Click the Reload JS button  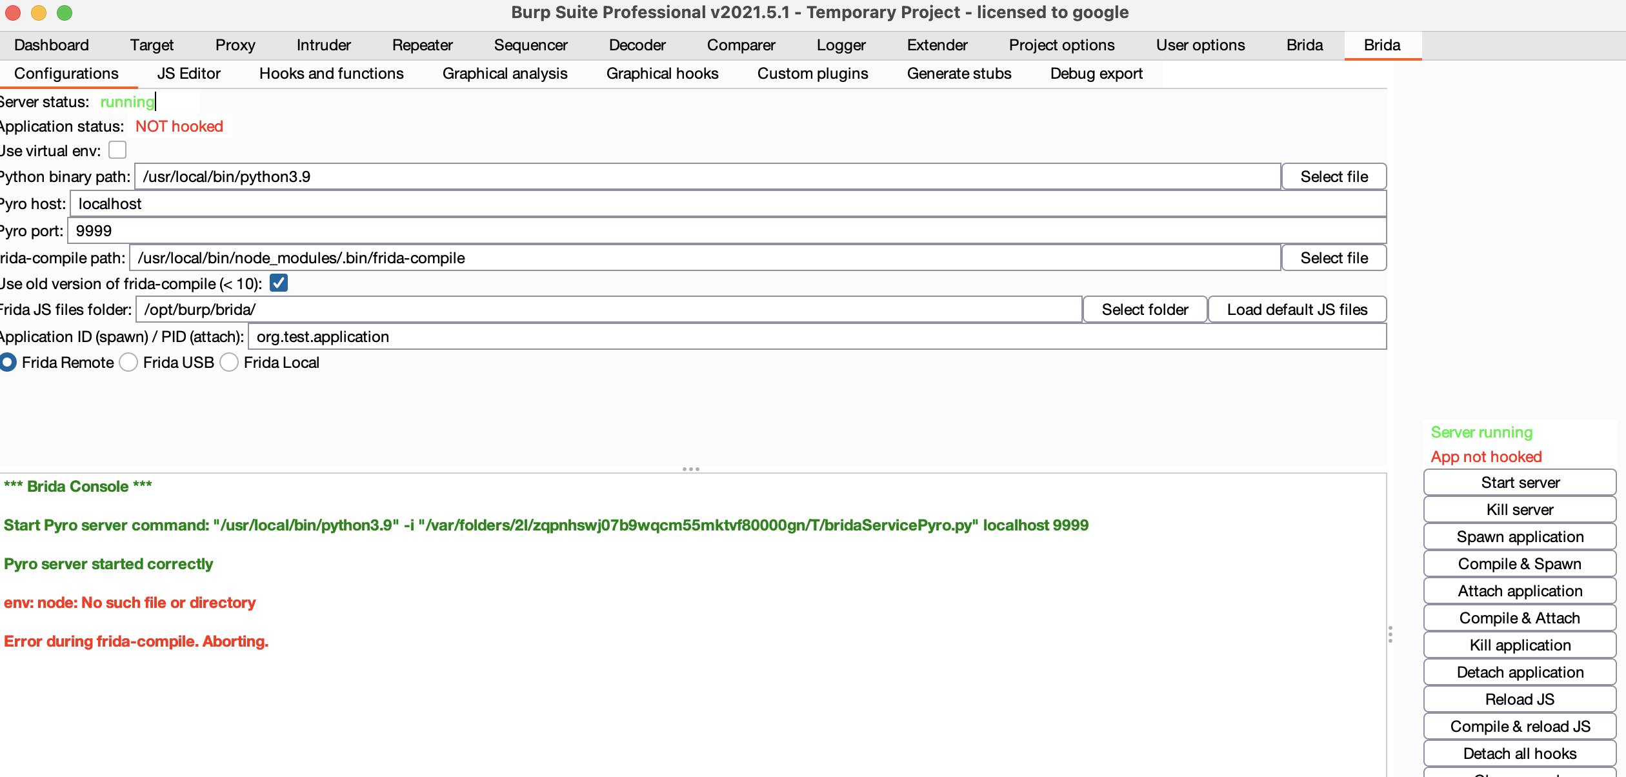click(x=1520, y=700)
